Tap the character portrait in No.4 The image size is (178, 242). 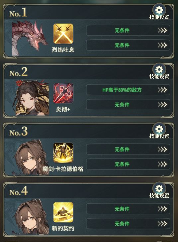tap(31, 217)
